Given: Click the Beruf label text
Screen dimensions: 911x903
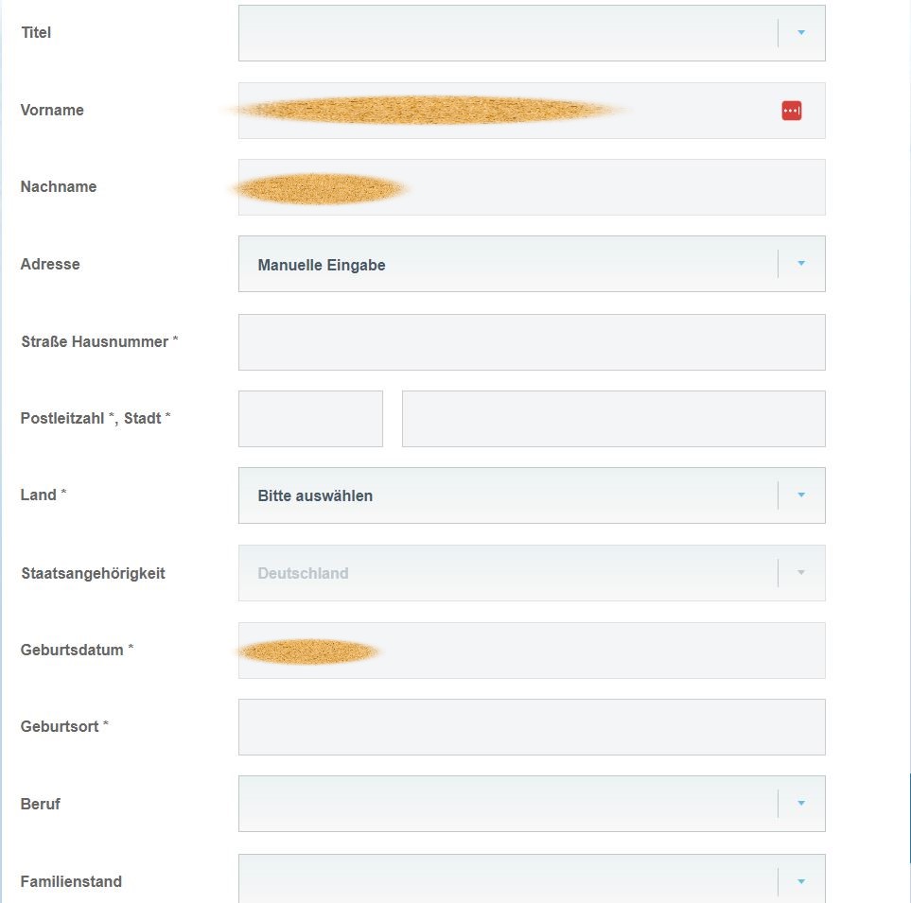Looking at the screenshot, I should pyautogui.click(x=41, y=804).
